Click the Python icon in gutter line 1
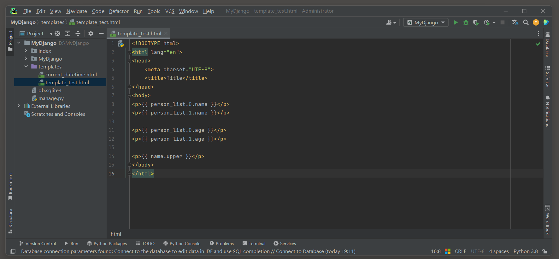Image resolution: width=559 pixels, height=259 pixels. (x=121, y=44)
